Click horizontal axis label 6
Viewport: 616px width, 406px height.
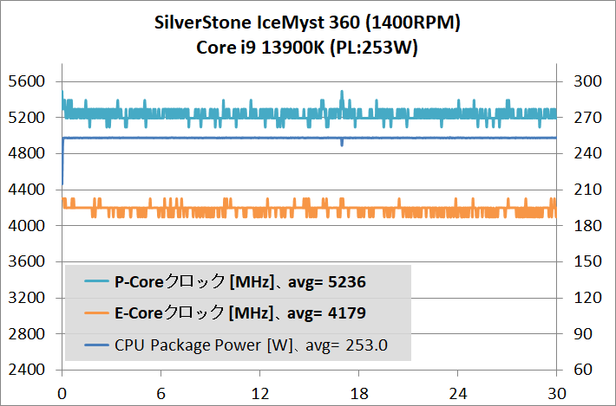[x=161, y=394]
